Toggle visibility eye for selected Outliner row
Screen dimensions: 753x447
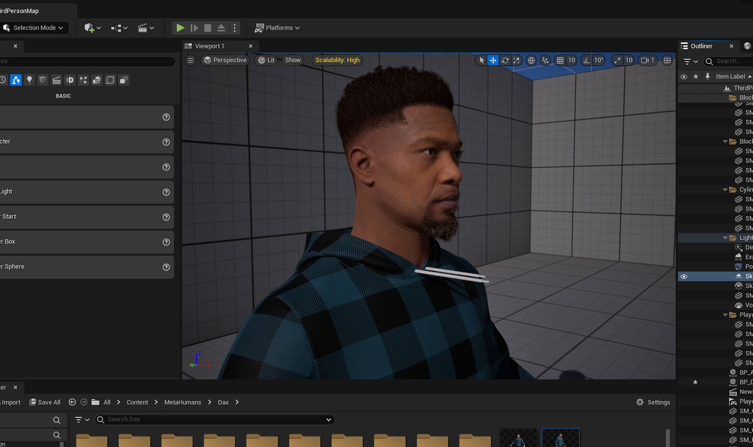(x=684, y=277)
